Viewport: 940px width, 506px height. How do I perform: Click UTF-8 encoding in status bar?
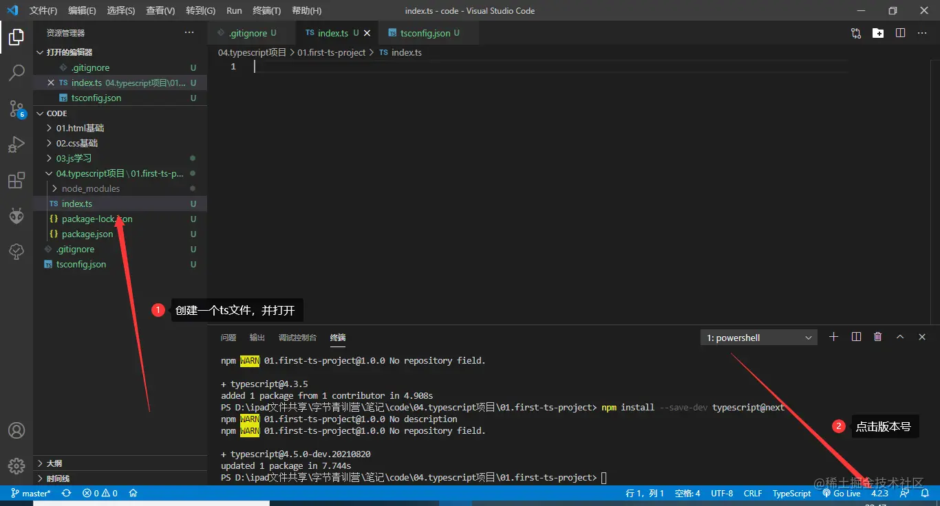click(x=722, y=493)
